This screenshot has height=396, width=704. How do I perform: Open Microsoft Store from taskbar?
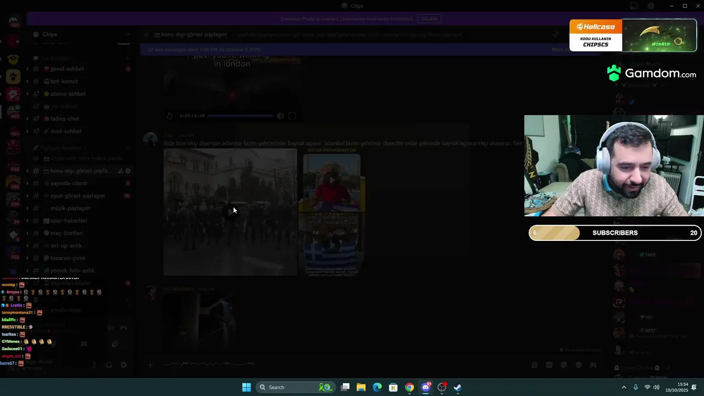click(393, 387)
